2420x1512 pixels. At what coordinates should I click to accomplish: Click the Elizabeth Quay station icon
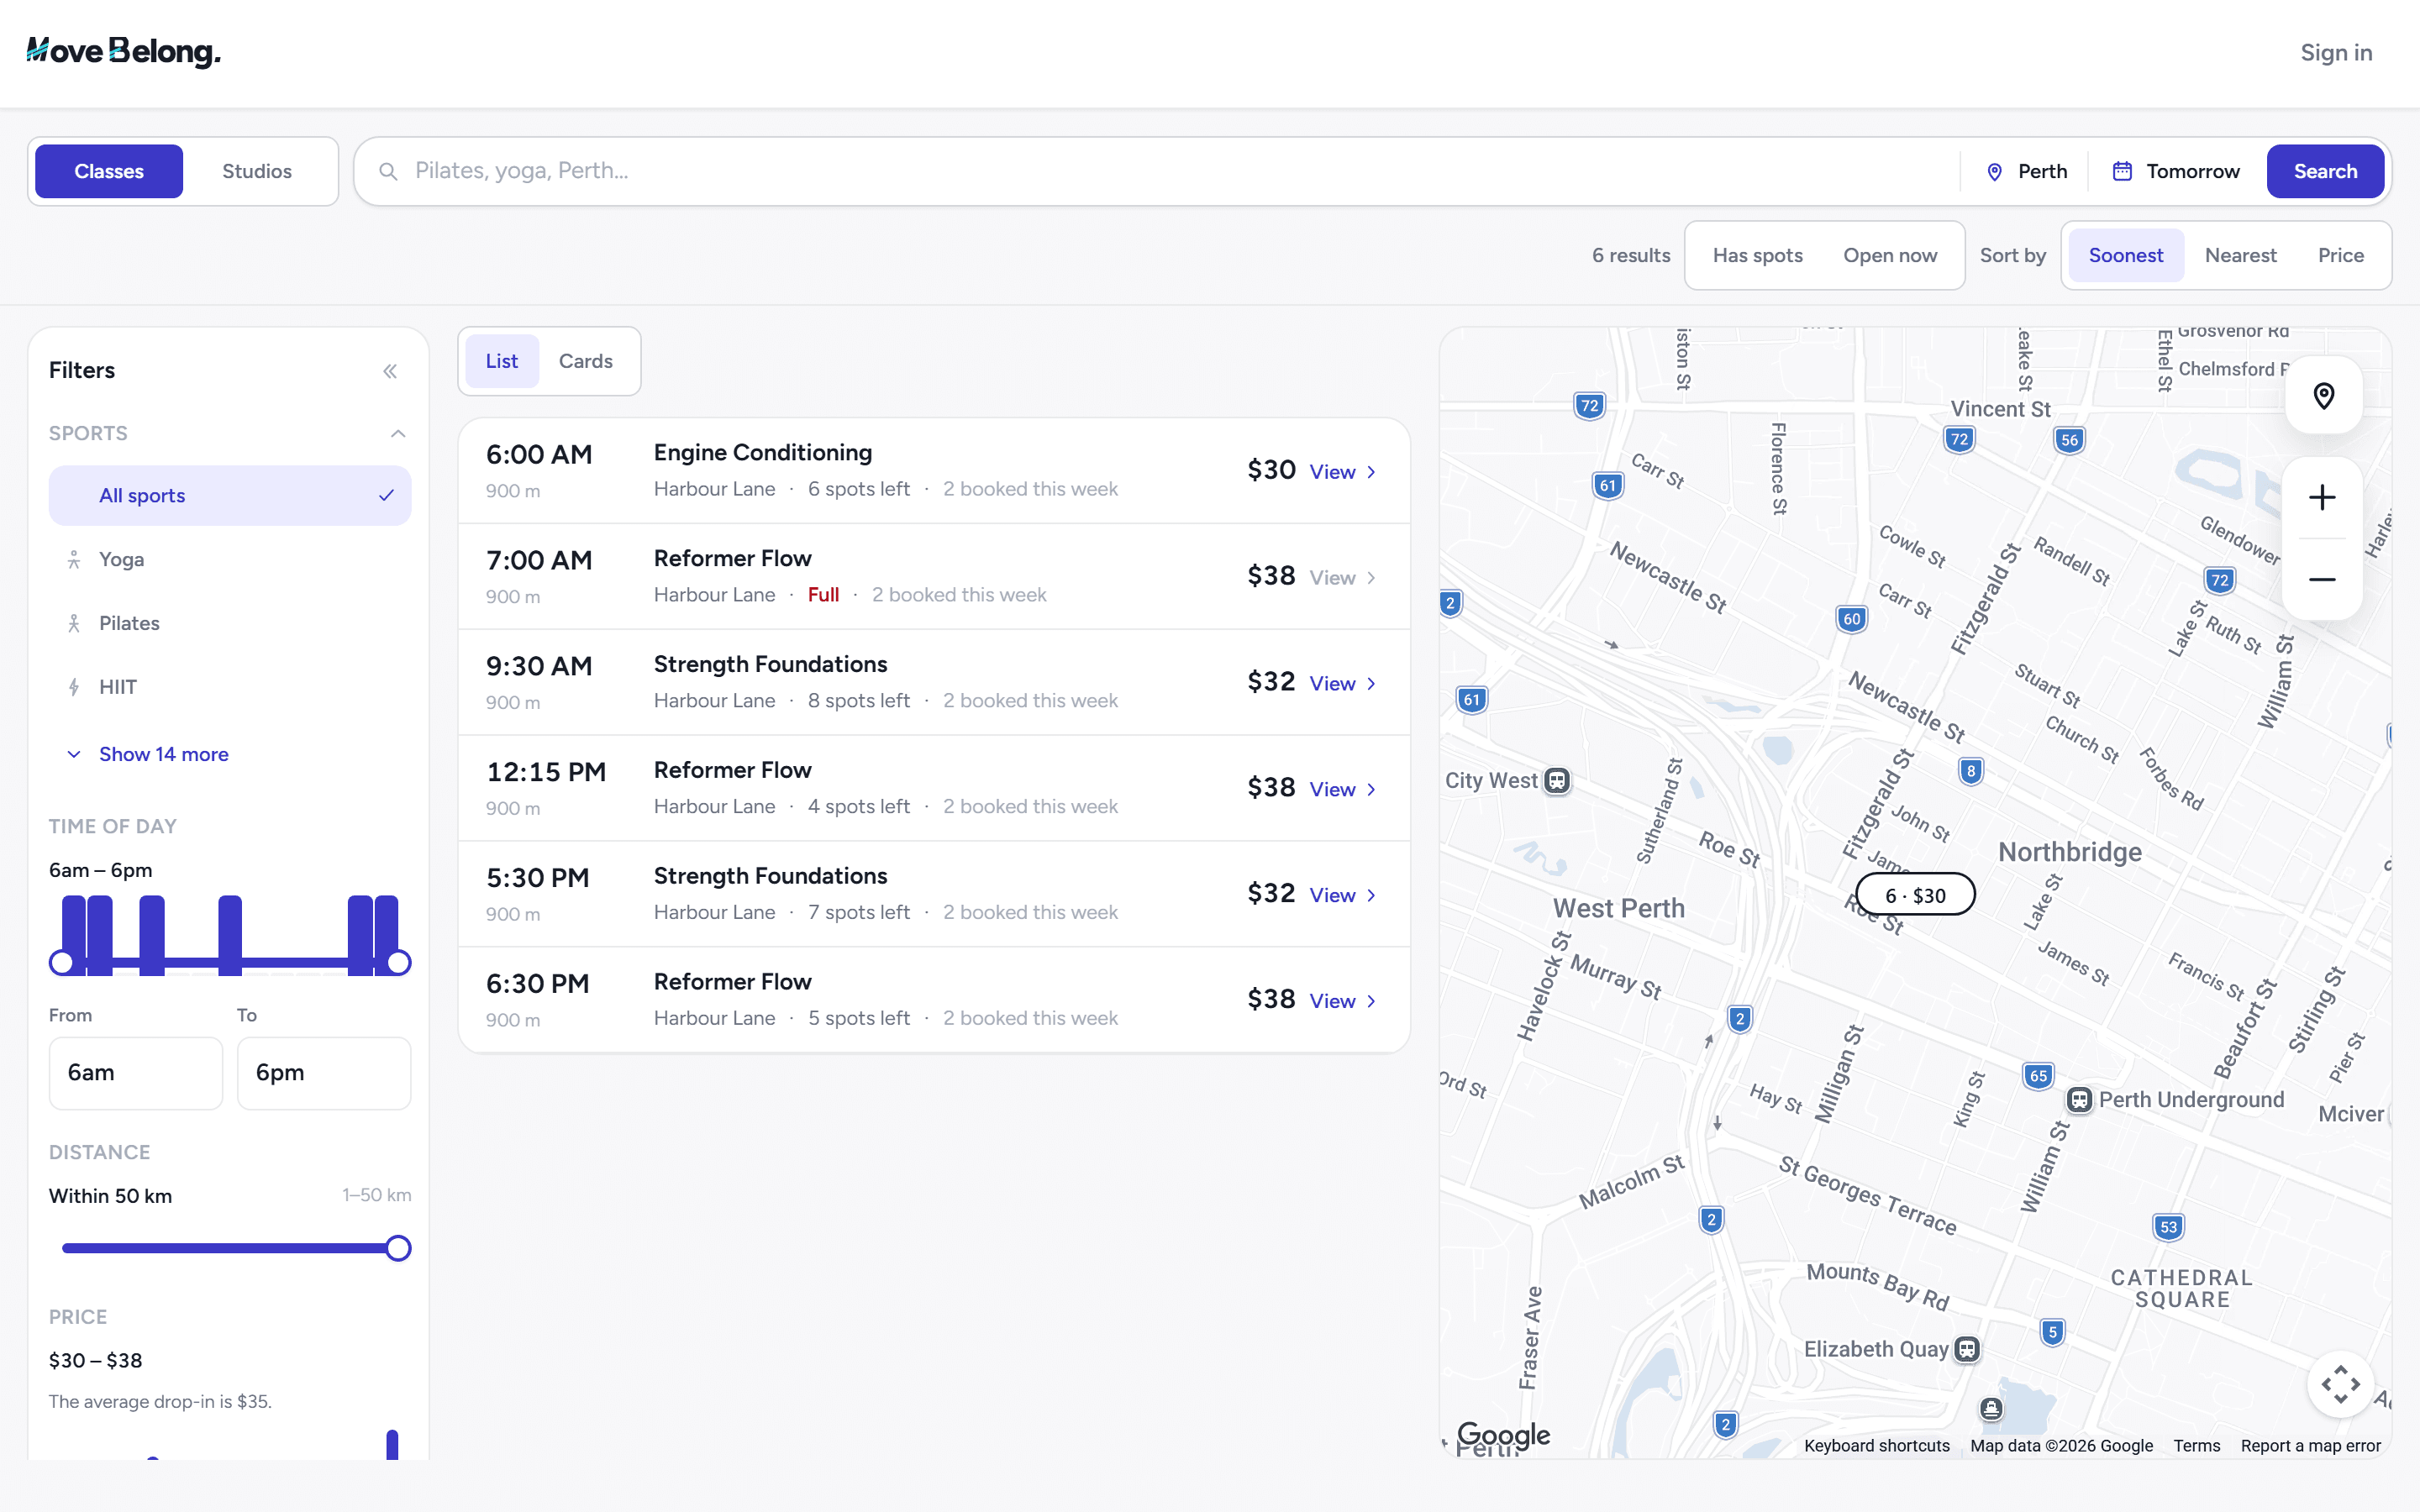pos(1967,1349)
